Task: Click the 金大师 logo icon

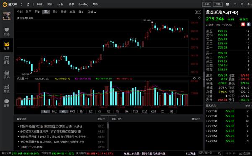Action: pos(5,4)
